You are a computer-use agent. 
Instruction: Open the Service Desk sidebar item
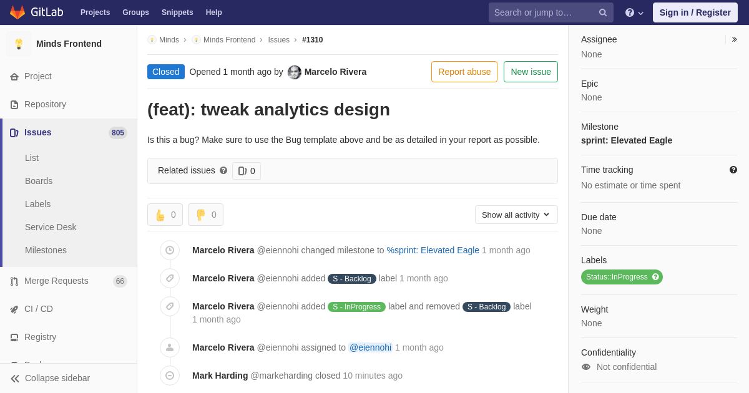[x=51, y=227]
